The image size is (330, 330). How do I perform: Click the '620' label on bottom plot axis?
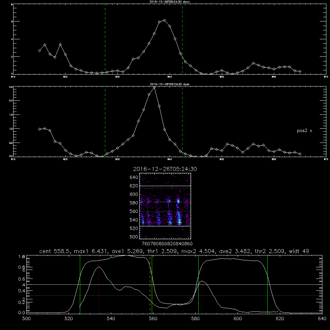click(280, 319)
